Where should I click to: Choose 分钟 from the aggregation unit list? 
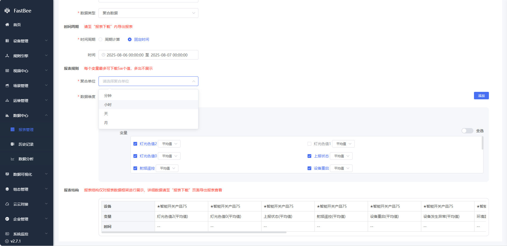108,96
